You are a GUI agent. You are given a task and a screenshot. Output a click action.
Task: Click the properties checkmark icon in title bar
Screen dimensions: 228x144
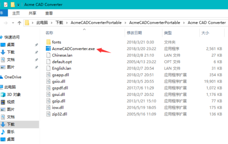point(6,5)
